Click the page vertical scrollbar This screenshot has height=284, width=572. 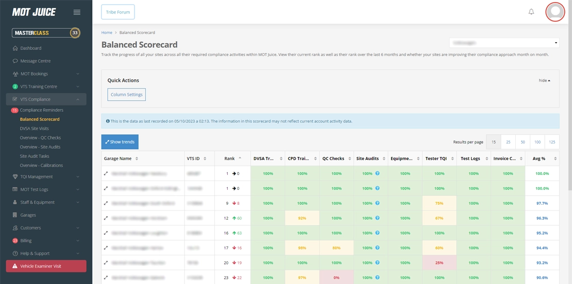569,95
